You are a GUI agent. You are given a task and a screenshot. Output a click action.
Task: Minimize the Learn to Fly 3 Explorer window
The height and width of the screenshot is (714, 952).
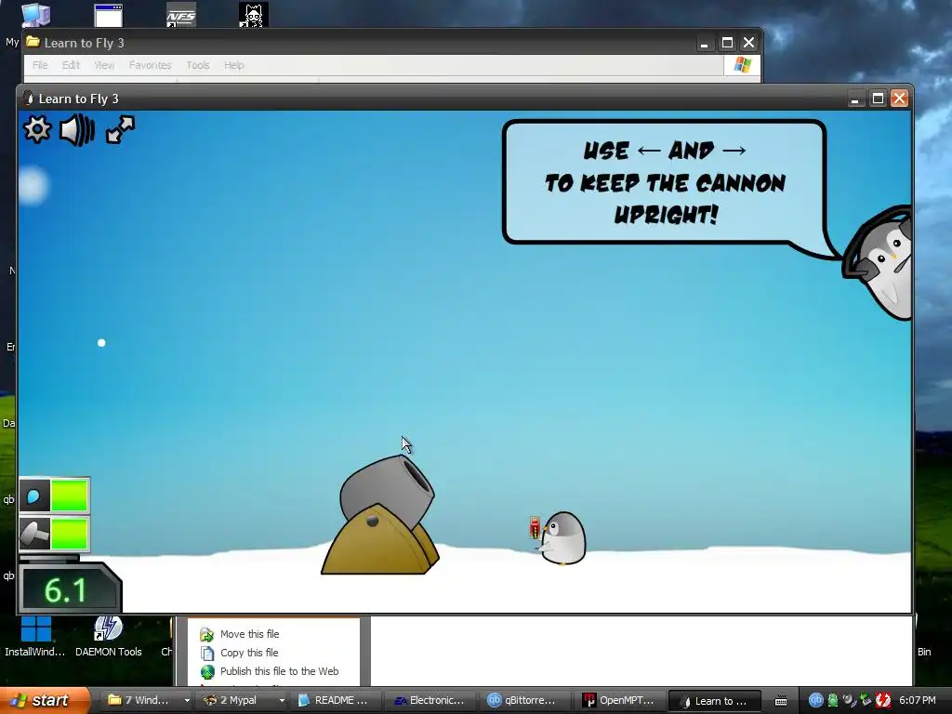(x=705, y=43)
